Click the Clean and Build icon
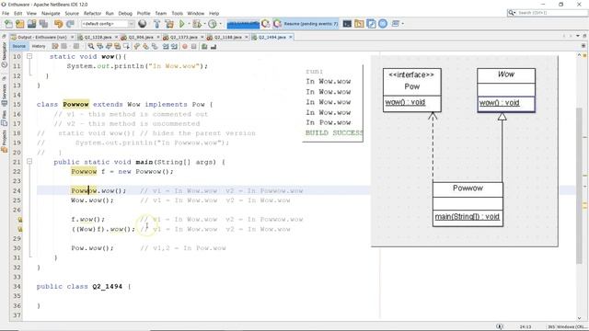 click(169, 24)
